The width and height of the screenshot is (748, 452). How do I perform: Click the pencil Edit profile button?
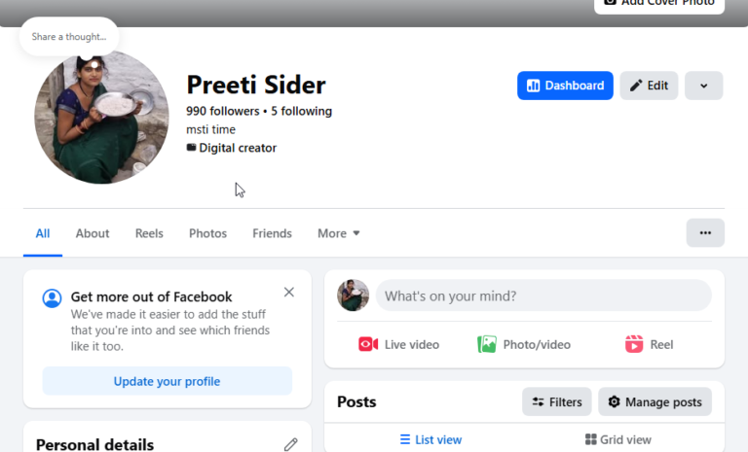coord(649,86)
